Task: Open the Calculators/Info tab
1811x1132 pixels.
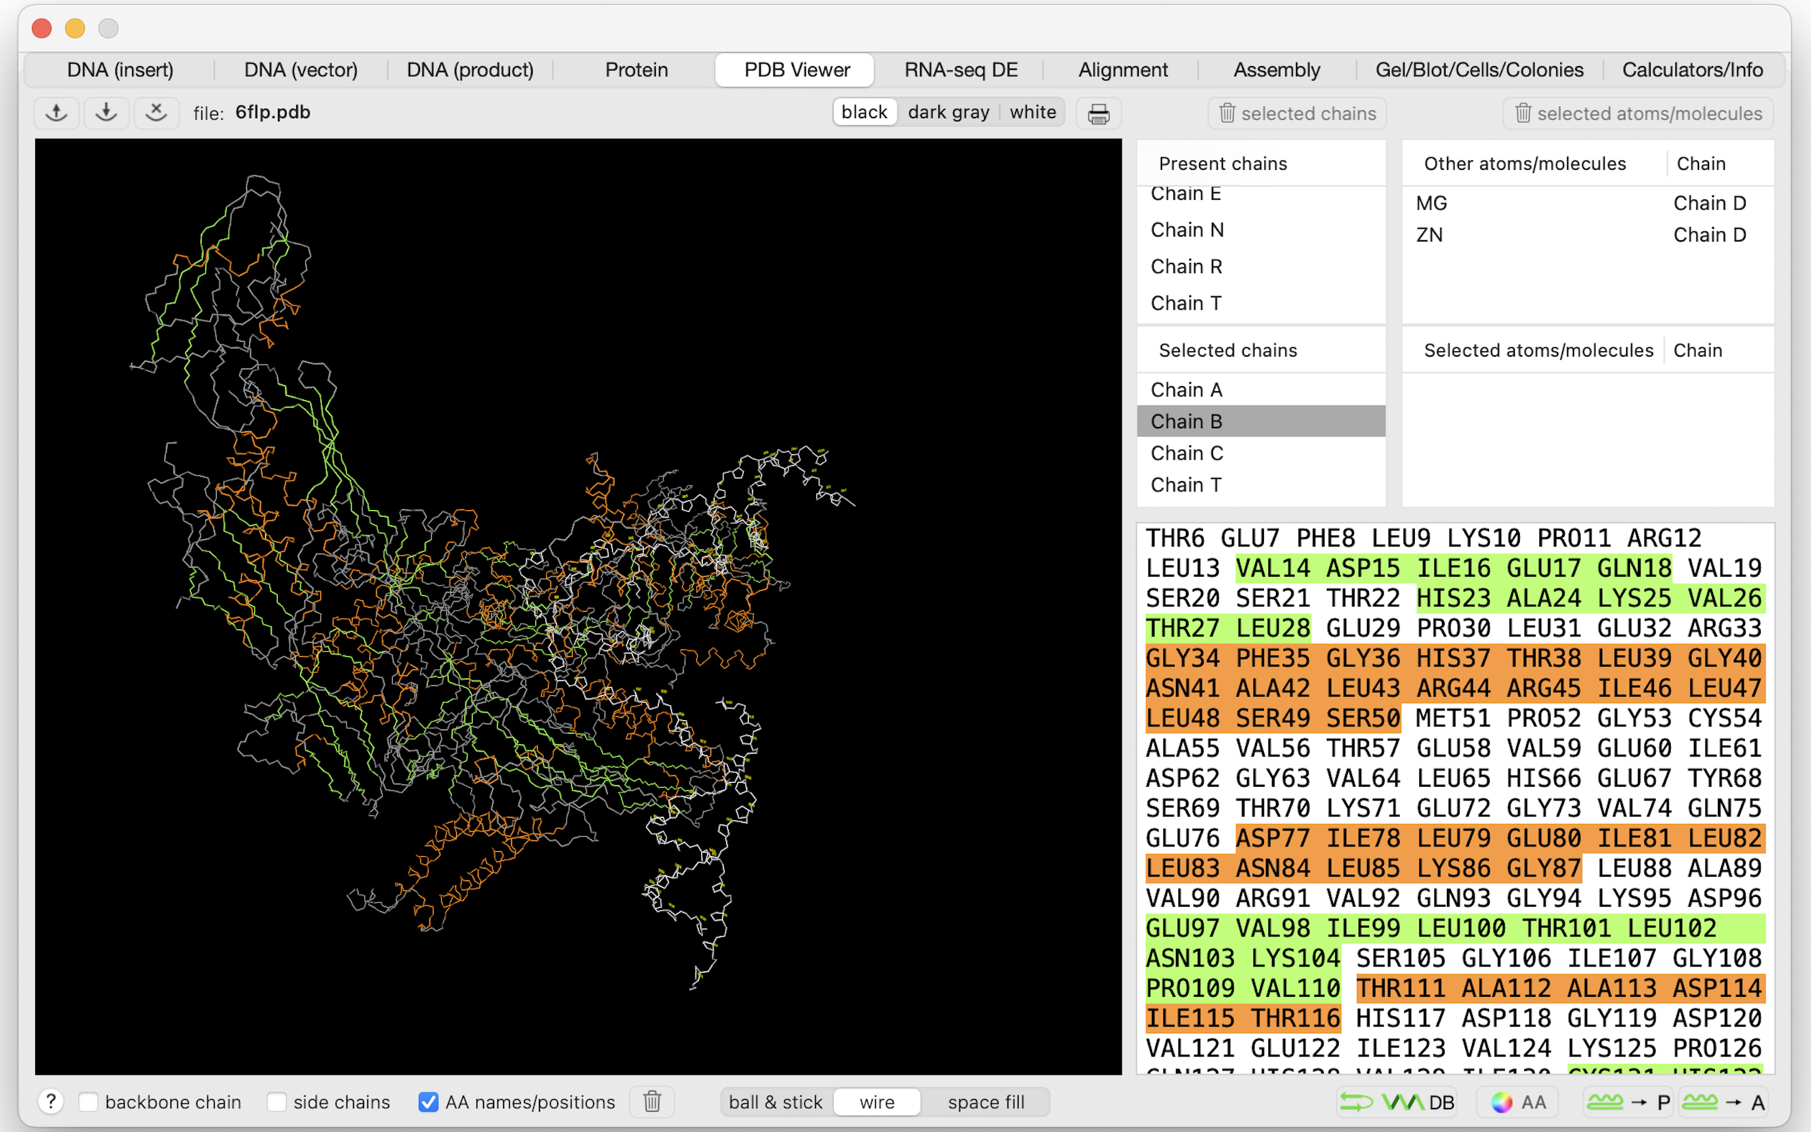Action: point(1692,70)
